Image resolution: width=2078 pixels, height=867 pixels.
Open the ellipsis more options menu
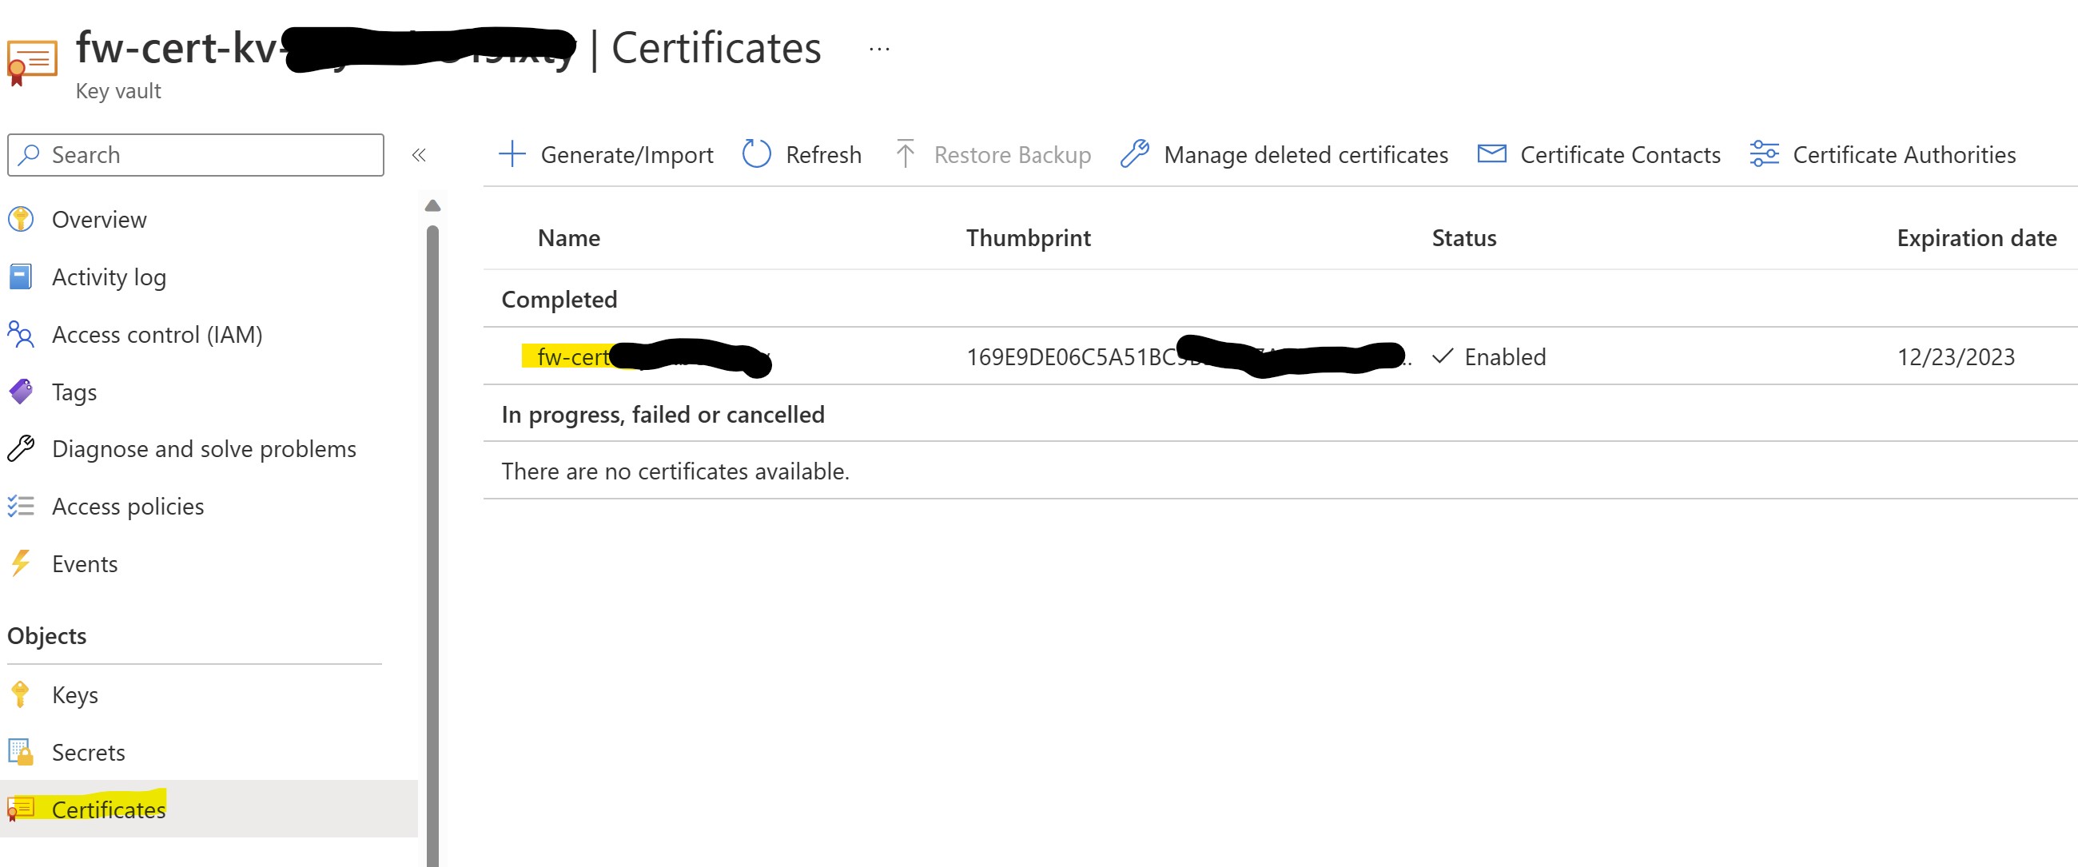(878, 50)
